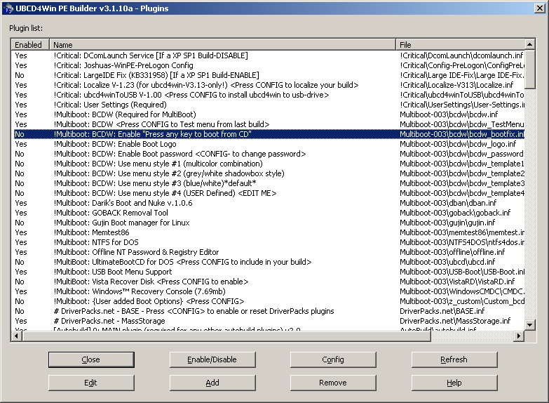Screen dimensions: 549x403
Task: Select Offline NT Password & Registry Editor row
Action: pos(269,252)
